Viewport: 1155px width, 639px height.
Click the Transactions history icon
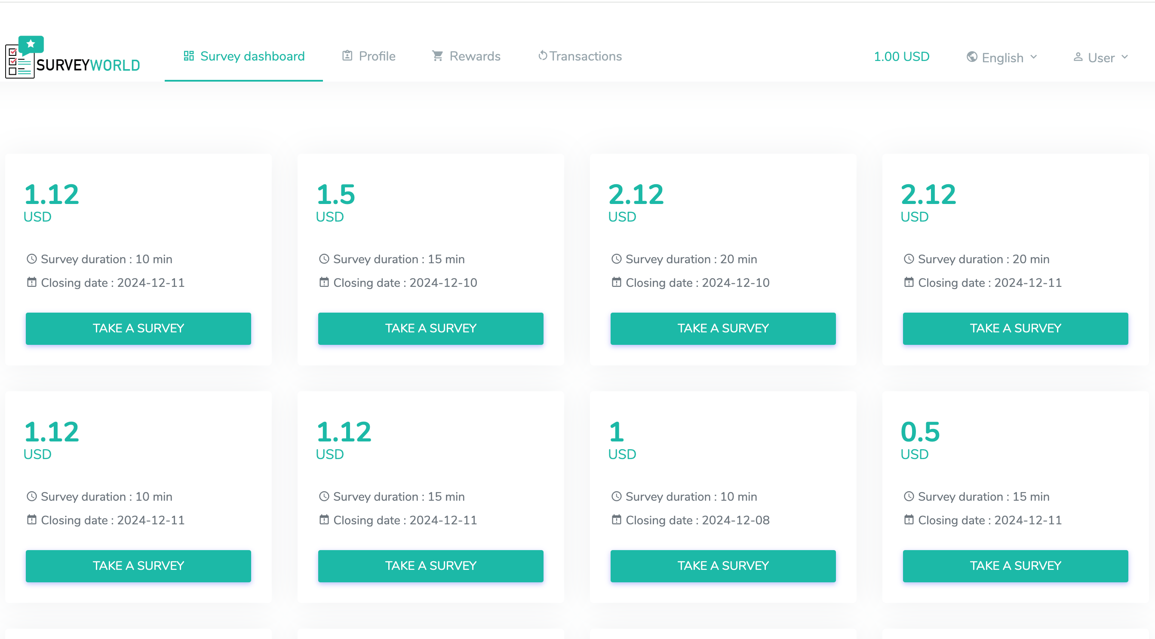pyautogui.click(x=543, y=56)
